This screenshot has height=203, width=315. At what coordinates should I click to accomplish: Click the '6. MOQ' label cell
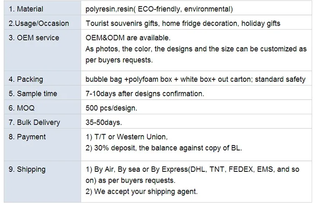(22, 108)
